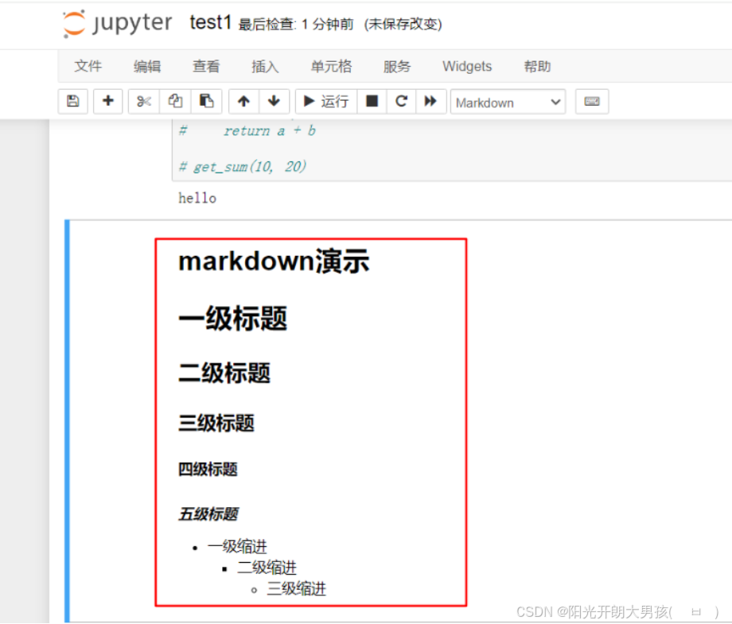
Task: Move the cell down with the down-arrow icon
Action: [x=273, y=101]
